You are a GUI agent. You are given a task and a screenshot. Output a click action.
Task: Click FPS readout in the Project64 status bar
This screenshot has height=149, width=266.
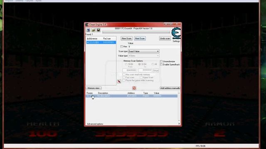pos(200,146)
